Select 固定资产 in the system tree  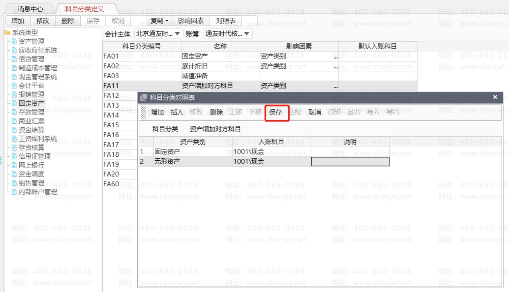click(31, 103)
